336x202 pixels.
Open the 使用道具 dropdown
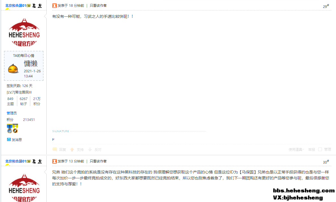[296, 149]
